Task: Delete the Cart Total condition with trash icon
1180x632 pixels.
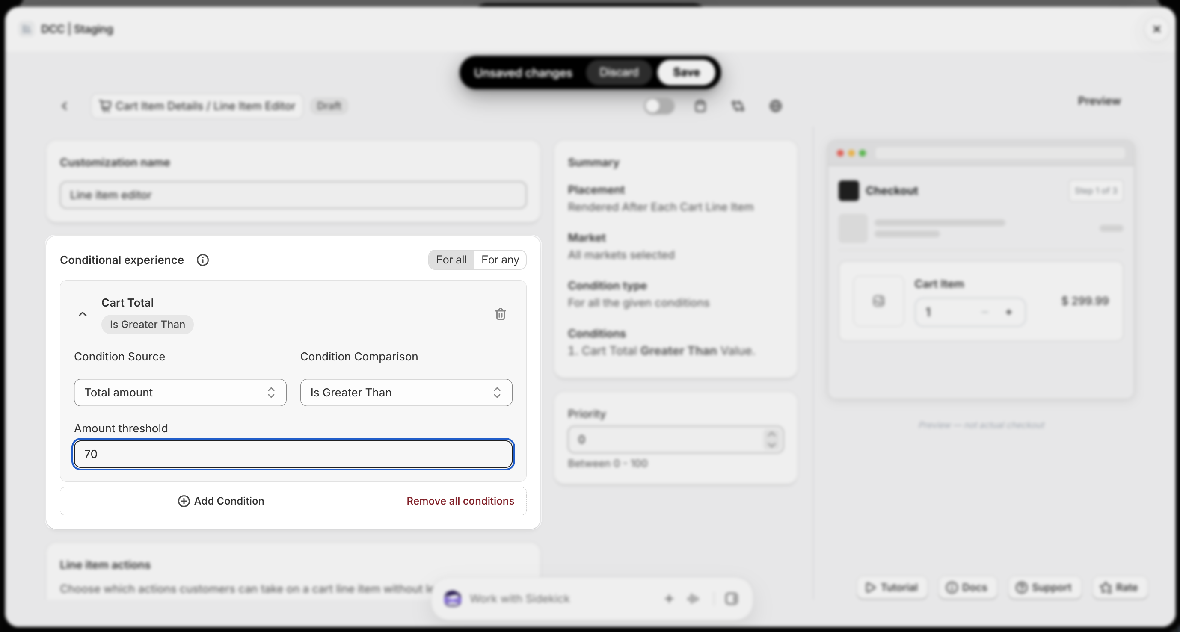Action: 500,314
